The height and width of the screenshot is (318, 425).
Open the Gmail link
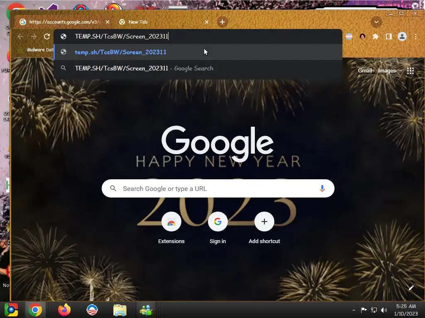click(x=365, y=70)
